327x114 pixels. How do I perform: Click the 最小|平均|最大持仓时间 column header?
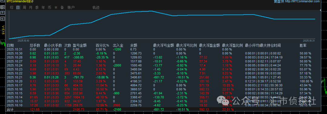click(263, 46)
